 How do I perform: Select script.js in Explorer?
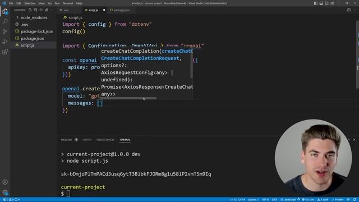point(34,45)
